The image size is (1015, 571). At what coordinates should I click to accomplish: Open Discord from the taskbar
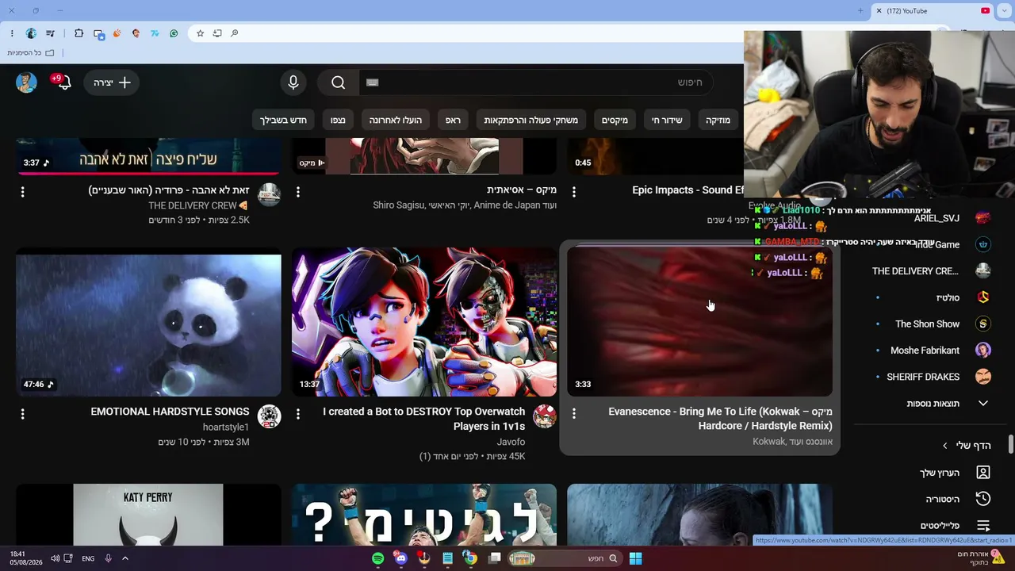coord(401,558)
